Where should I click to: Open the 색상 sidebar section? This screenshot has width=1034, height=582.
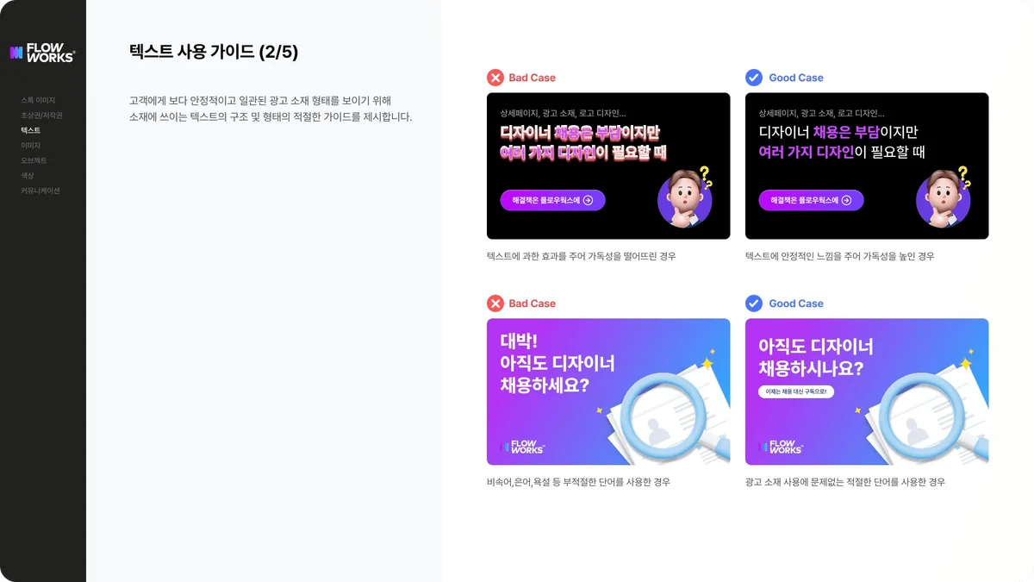(28, 176)
